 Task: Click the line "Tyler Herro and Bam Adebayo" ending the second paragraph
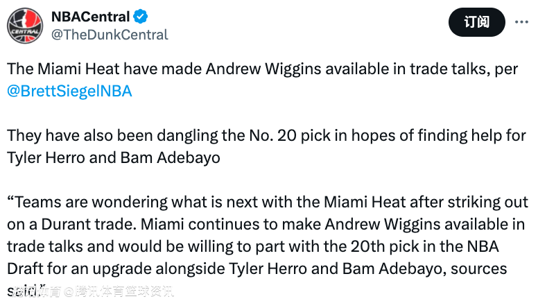[x=114, y=158]
